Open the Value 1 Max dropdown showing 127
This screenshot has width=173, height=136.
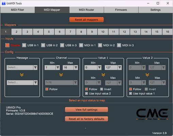[x=113, y=68]
